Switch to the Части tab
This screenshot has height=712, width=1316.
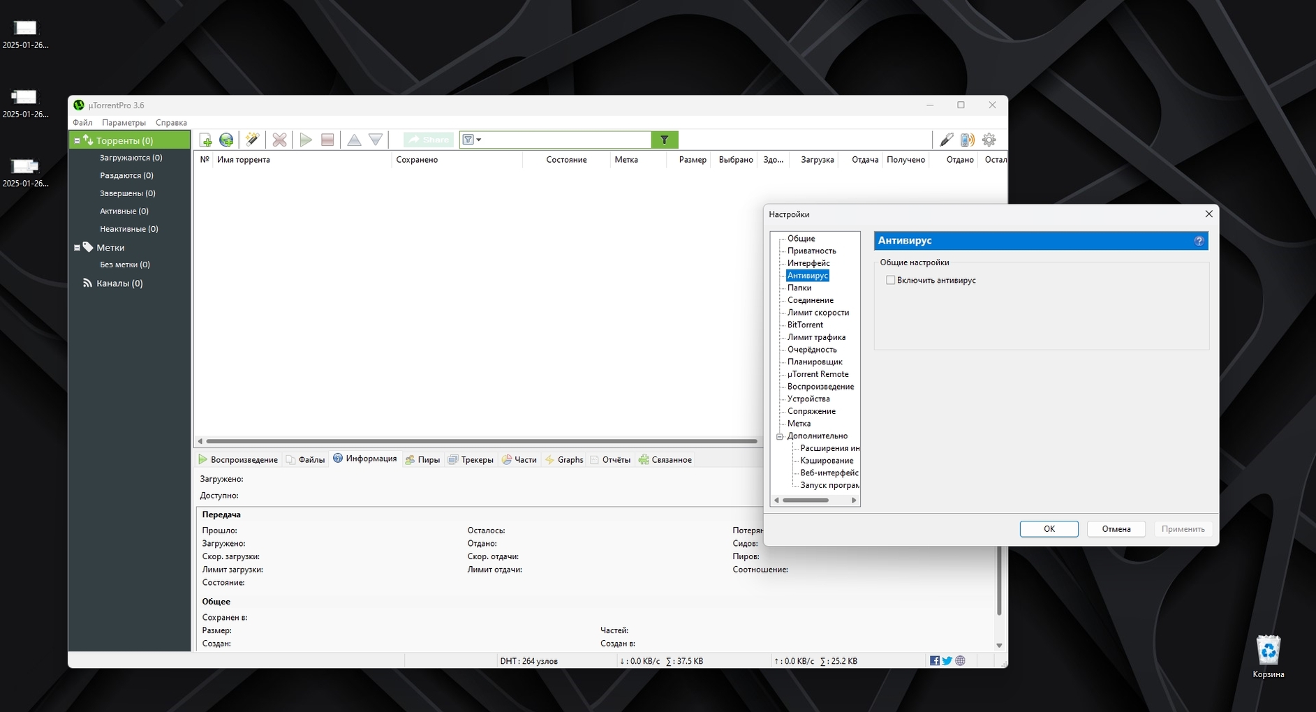(x=519, y=459)
